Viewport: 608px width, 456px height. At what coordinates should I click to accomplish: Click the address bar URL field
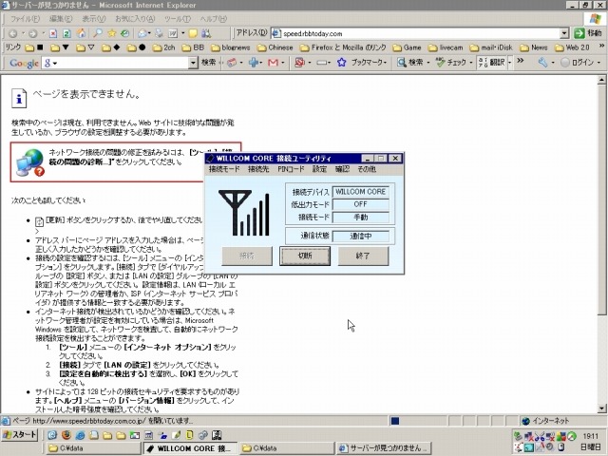click(x=420, y=33)
